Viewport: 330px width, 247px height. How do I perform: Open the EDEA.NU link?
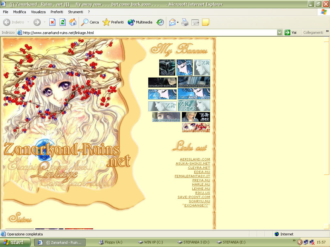click(202, 172)
